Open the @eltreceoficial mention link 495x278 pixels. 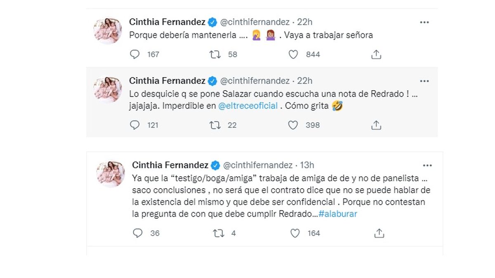pos(247,106)
